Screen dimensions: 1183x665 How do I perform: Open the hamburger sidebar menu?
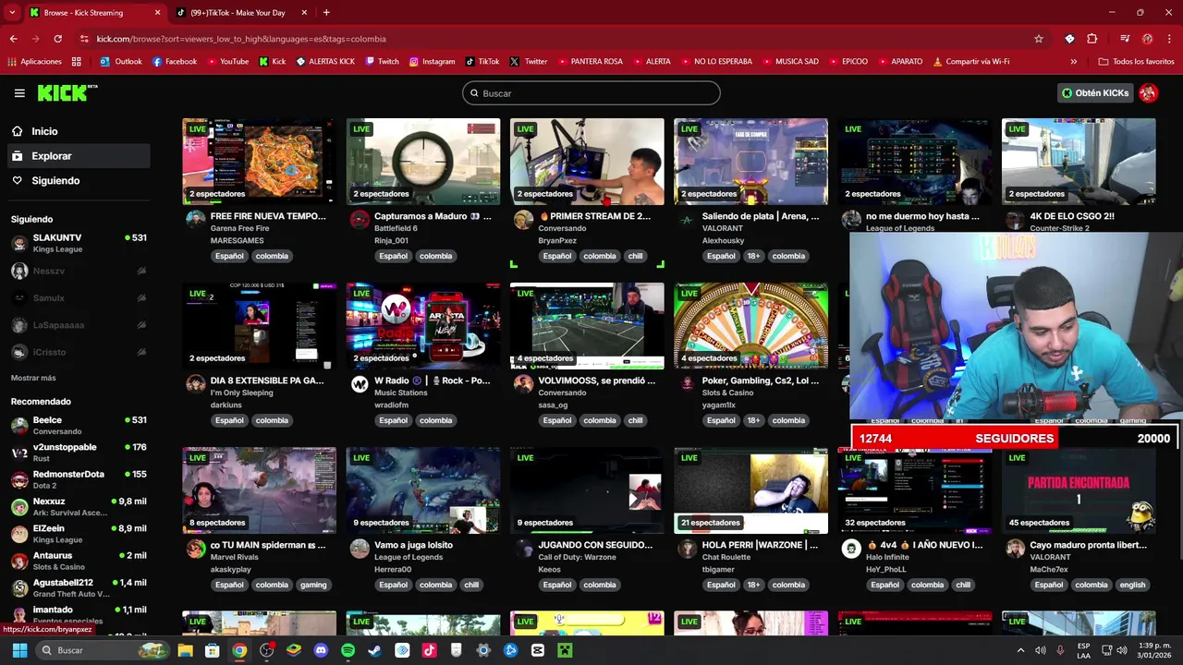click(19, 93)
